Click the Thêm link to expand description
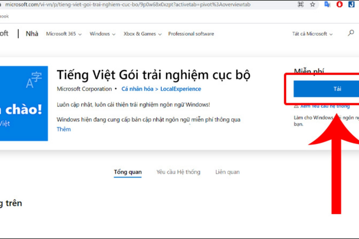359x239 pixels. click(64, 129)
